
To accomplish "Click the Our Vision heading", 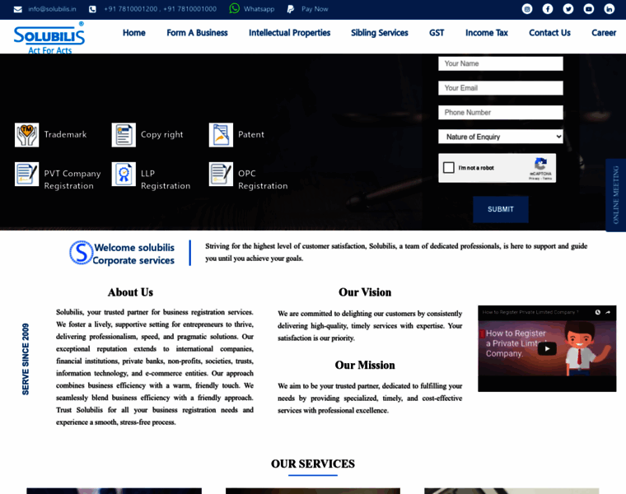I will tap(365, 292).
